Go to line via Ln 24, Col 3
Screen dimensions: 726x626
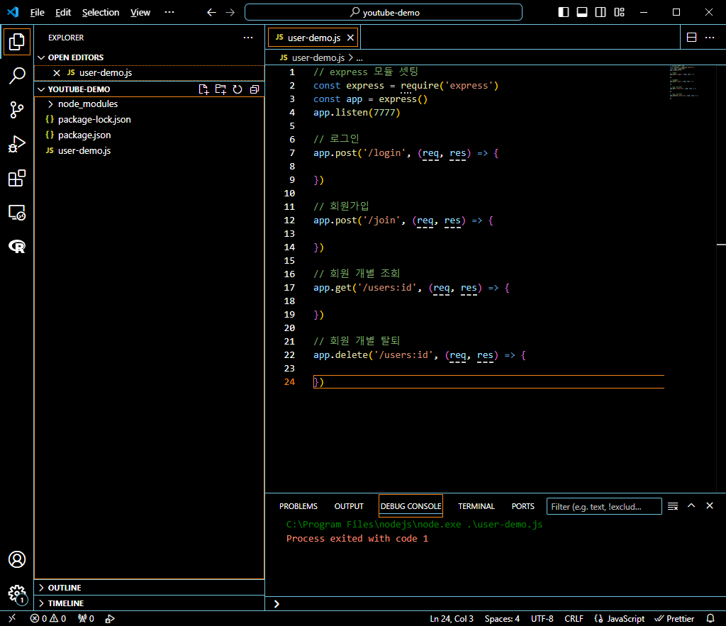452,619
